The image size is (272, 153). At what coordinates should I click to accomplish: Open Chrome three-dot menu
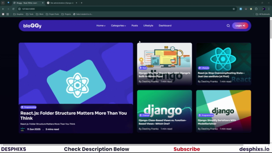click(269, 9)
